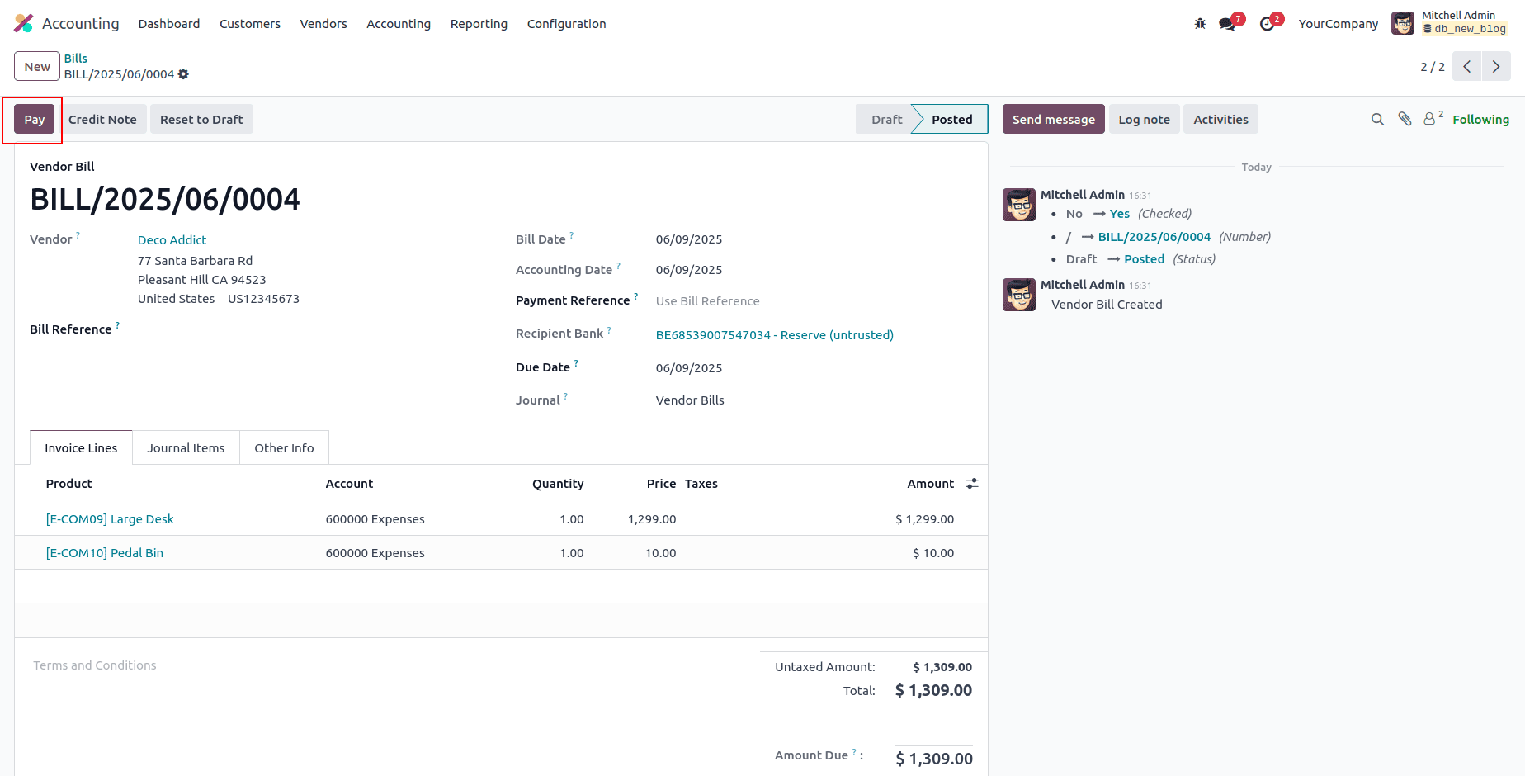Image resolution: width=1525 pixels, height=776 pixels.
Task: Switch to the Other Info tab
Action: (284, 447)
